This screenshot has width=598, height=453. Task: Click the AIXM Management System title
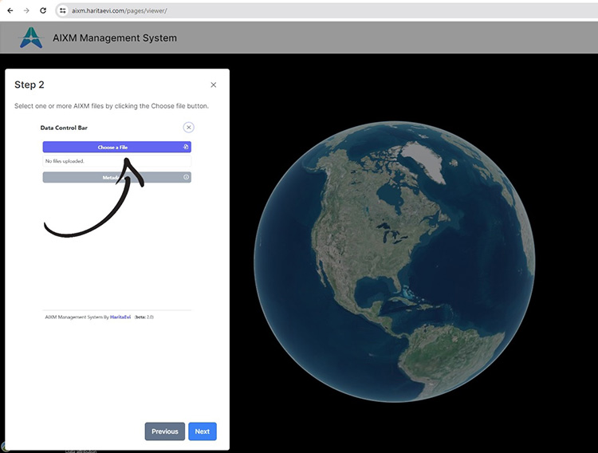pos(115,37)
